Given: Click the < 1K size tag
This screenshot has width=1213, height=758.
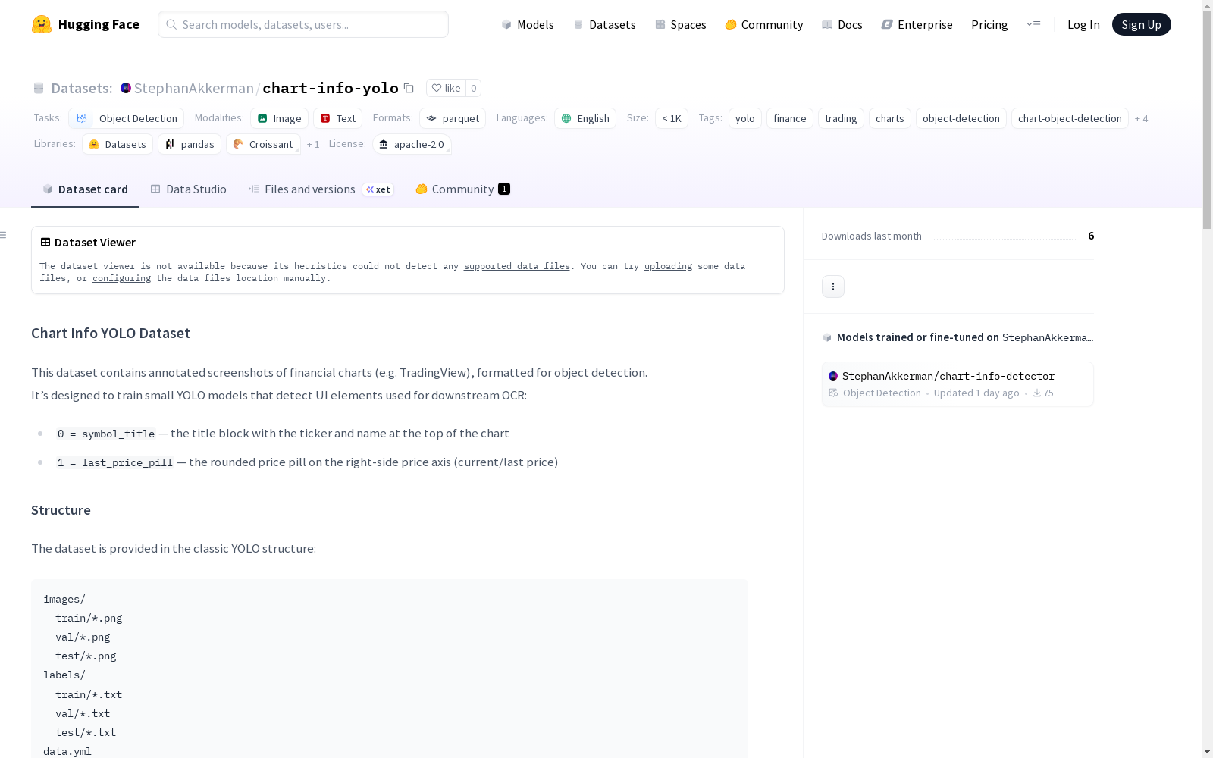Looking at the screenshot, I should [x=672, y=118].
